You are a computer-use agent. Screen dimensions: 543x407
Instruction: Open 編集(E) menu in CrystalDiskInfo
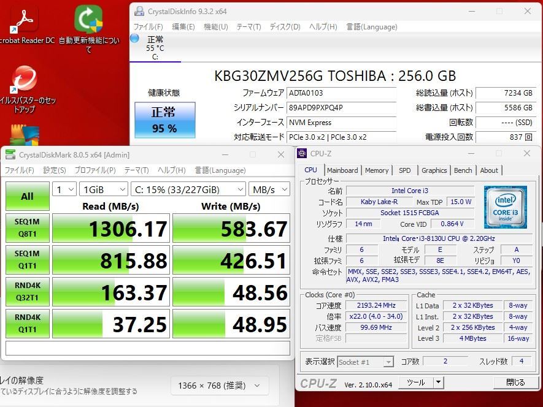183,27
